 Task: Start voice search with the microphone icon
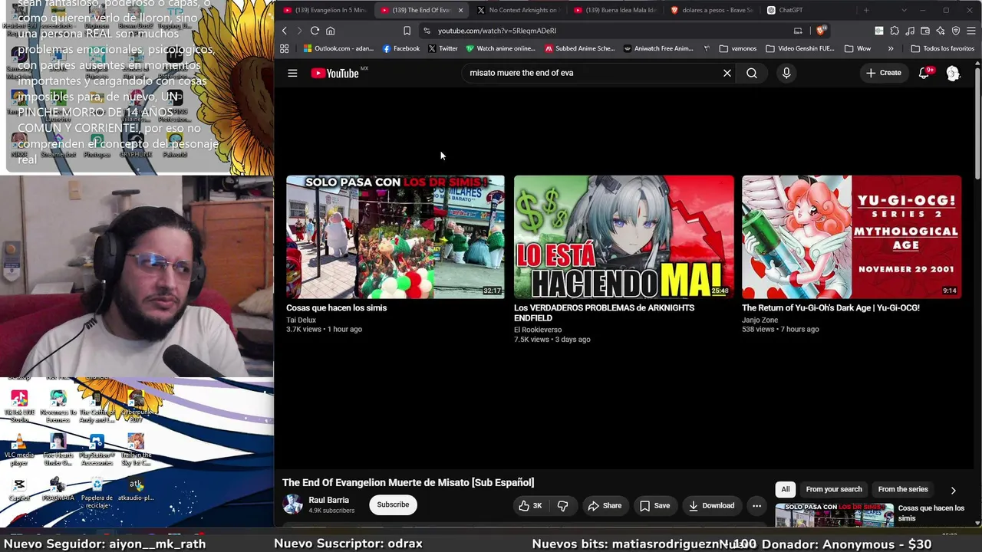pyautogui.click(x=786, y=73)
